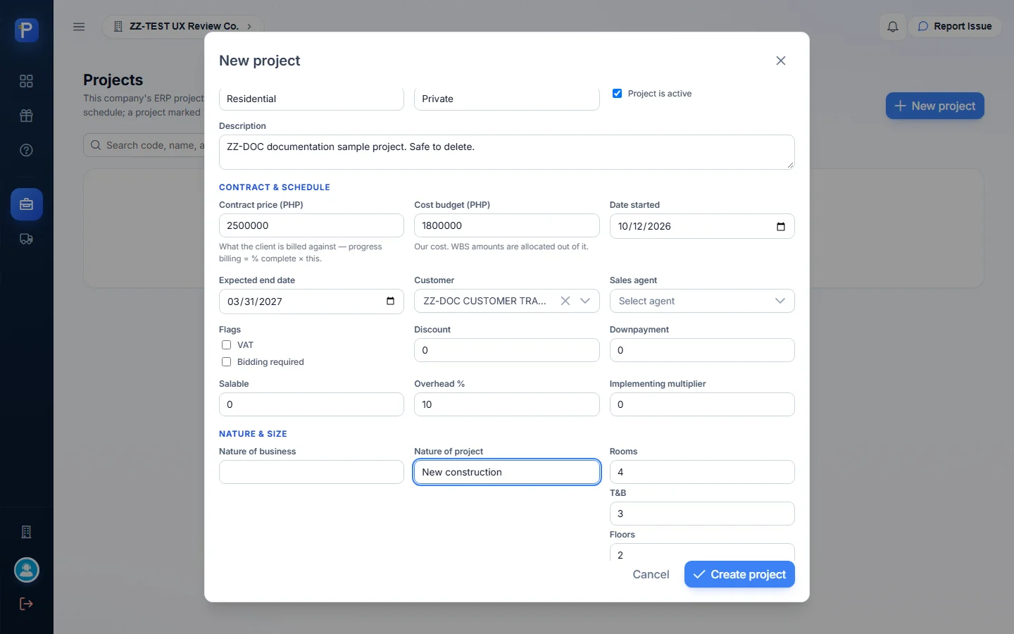1014x634 pixels.
Task: Click the Salable input field
Action: tap(311, 404)
